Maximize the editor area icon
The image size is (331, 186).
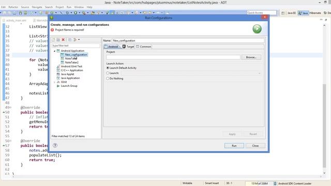(326, 20)
